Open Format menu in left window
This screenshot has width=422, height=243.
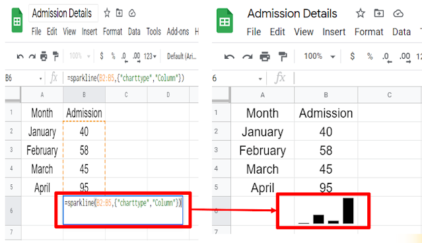coord(112,32)
